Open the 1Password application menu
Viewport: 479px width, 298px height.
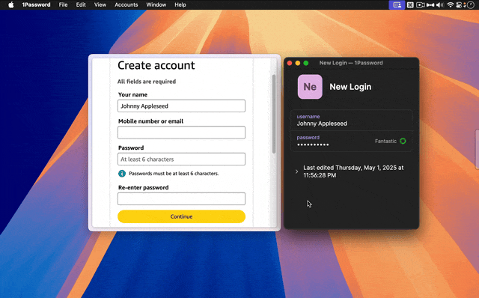pos(36,5)
